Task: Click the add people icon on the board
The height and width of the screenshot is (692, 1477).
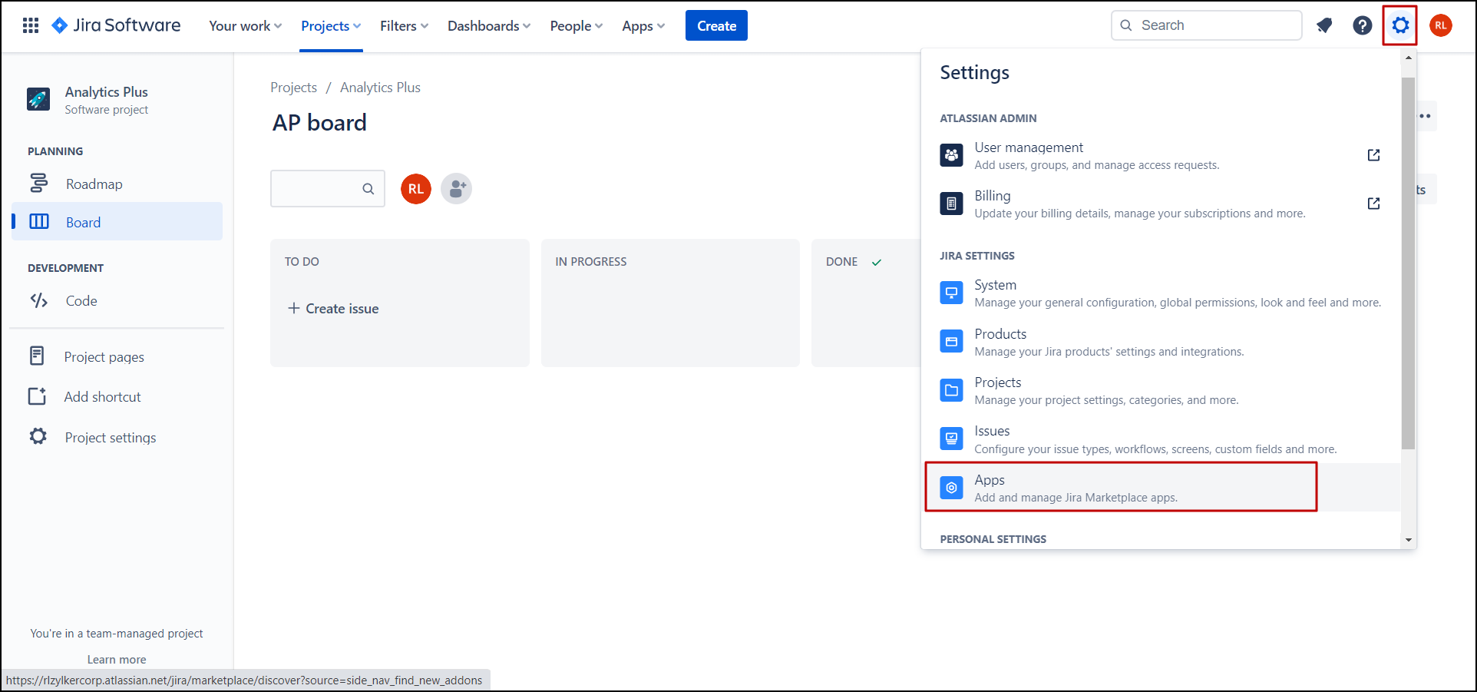Action: click(457, 188)
